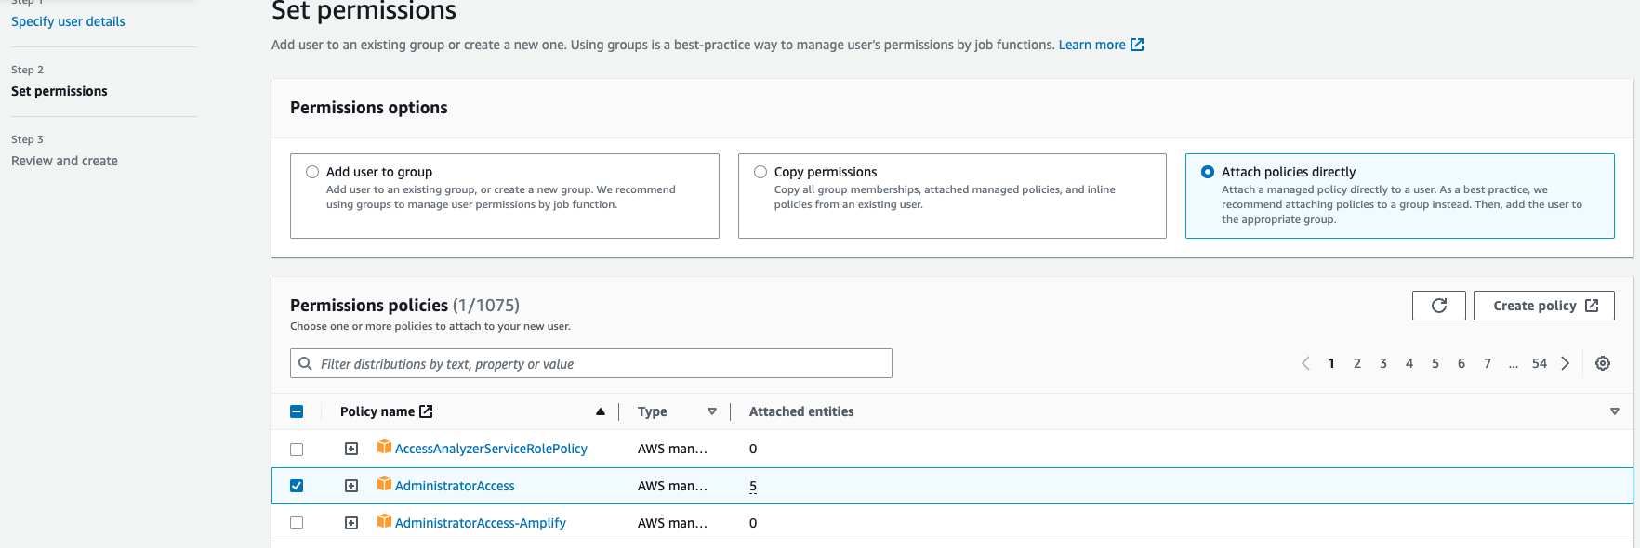Click the Create policy button
The height and width of the screenshot is (548, 1640).
[1543, 306]
